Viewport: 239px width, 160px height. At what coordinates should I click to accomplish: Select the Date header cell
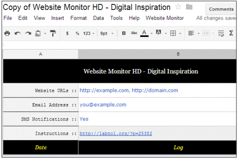tap(40, 147)
